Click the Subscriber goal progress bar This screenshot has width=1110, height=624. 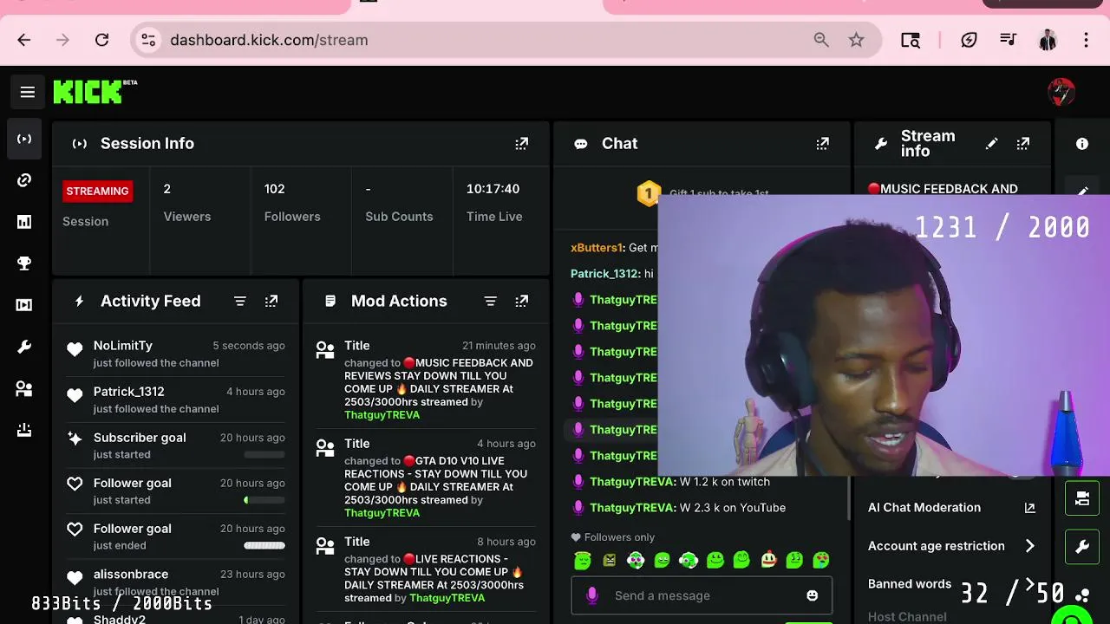pyautogui.click(x=264, y=454)
